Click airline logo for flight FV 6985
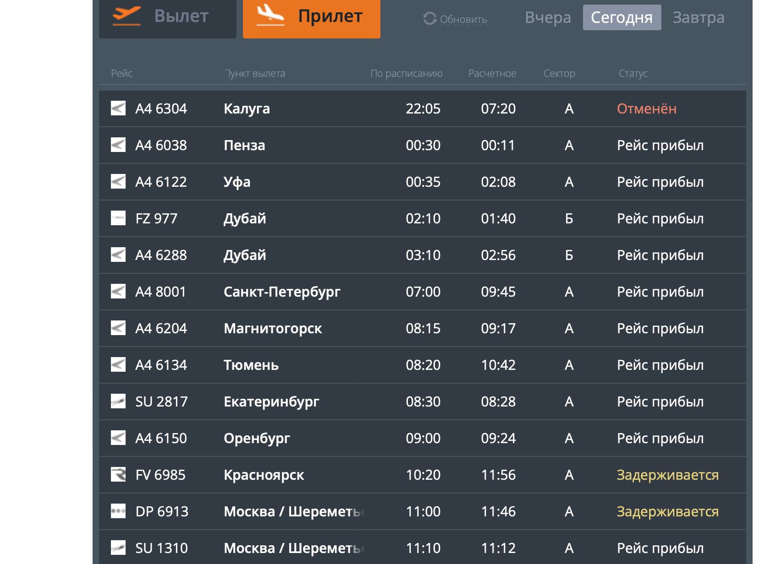The height and width of the screenshot is (564, 781). [118, 475]
